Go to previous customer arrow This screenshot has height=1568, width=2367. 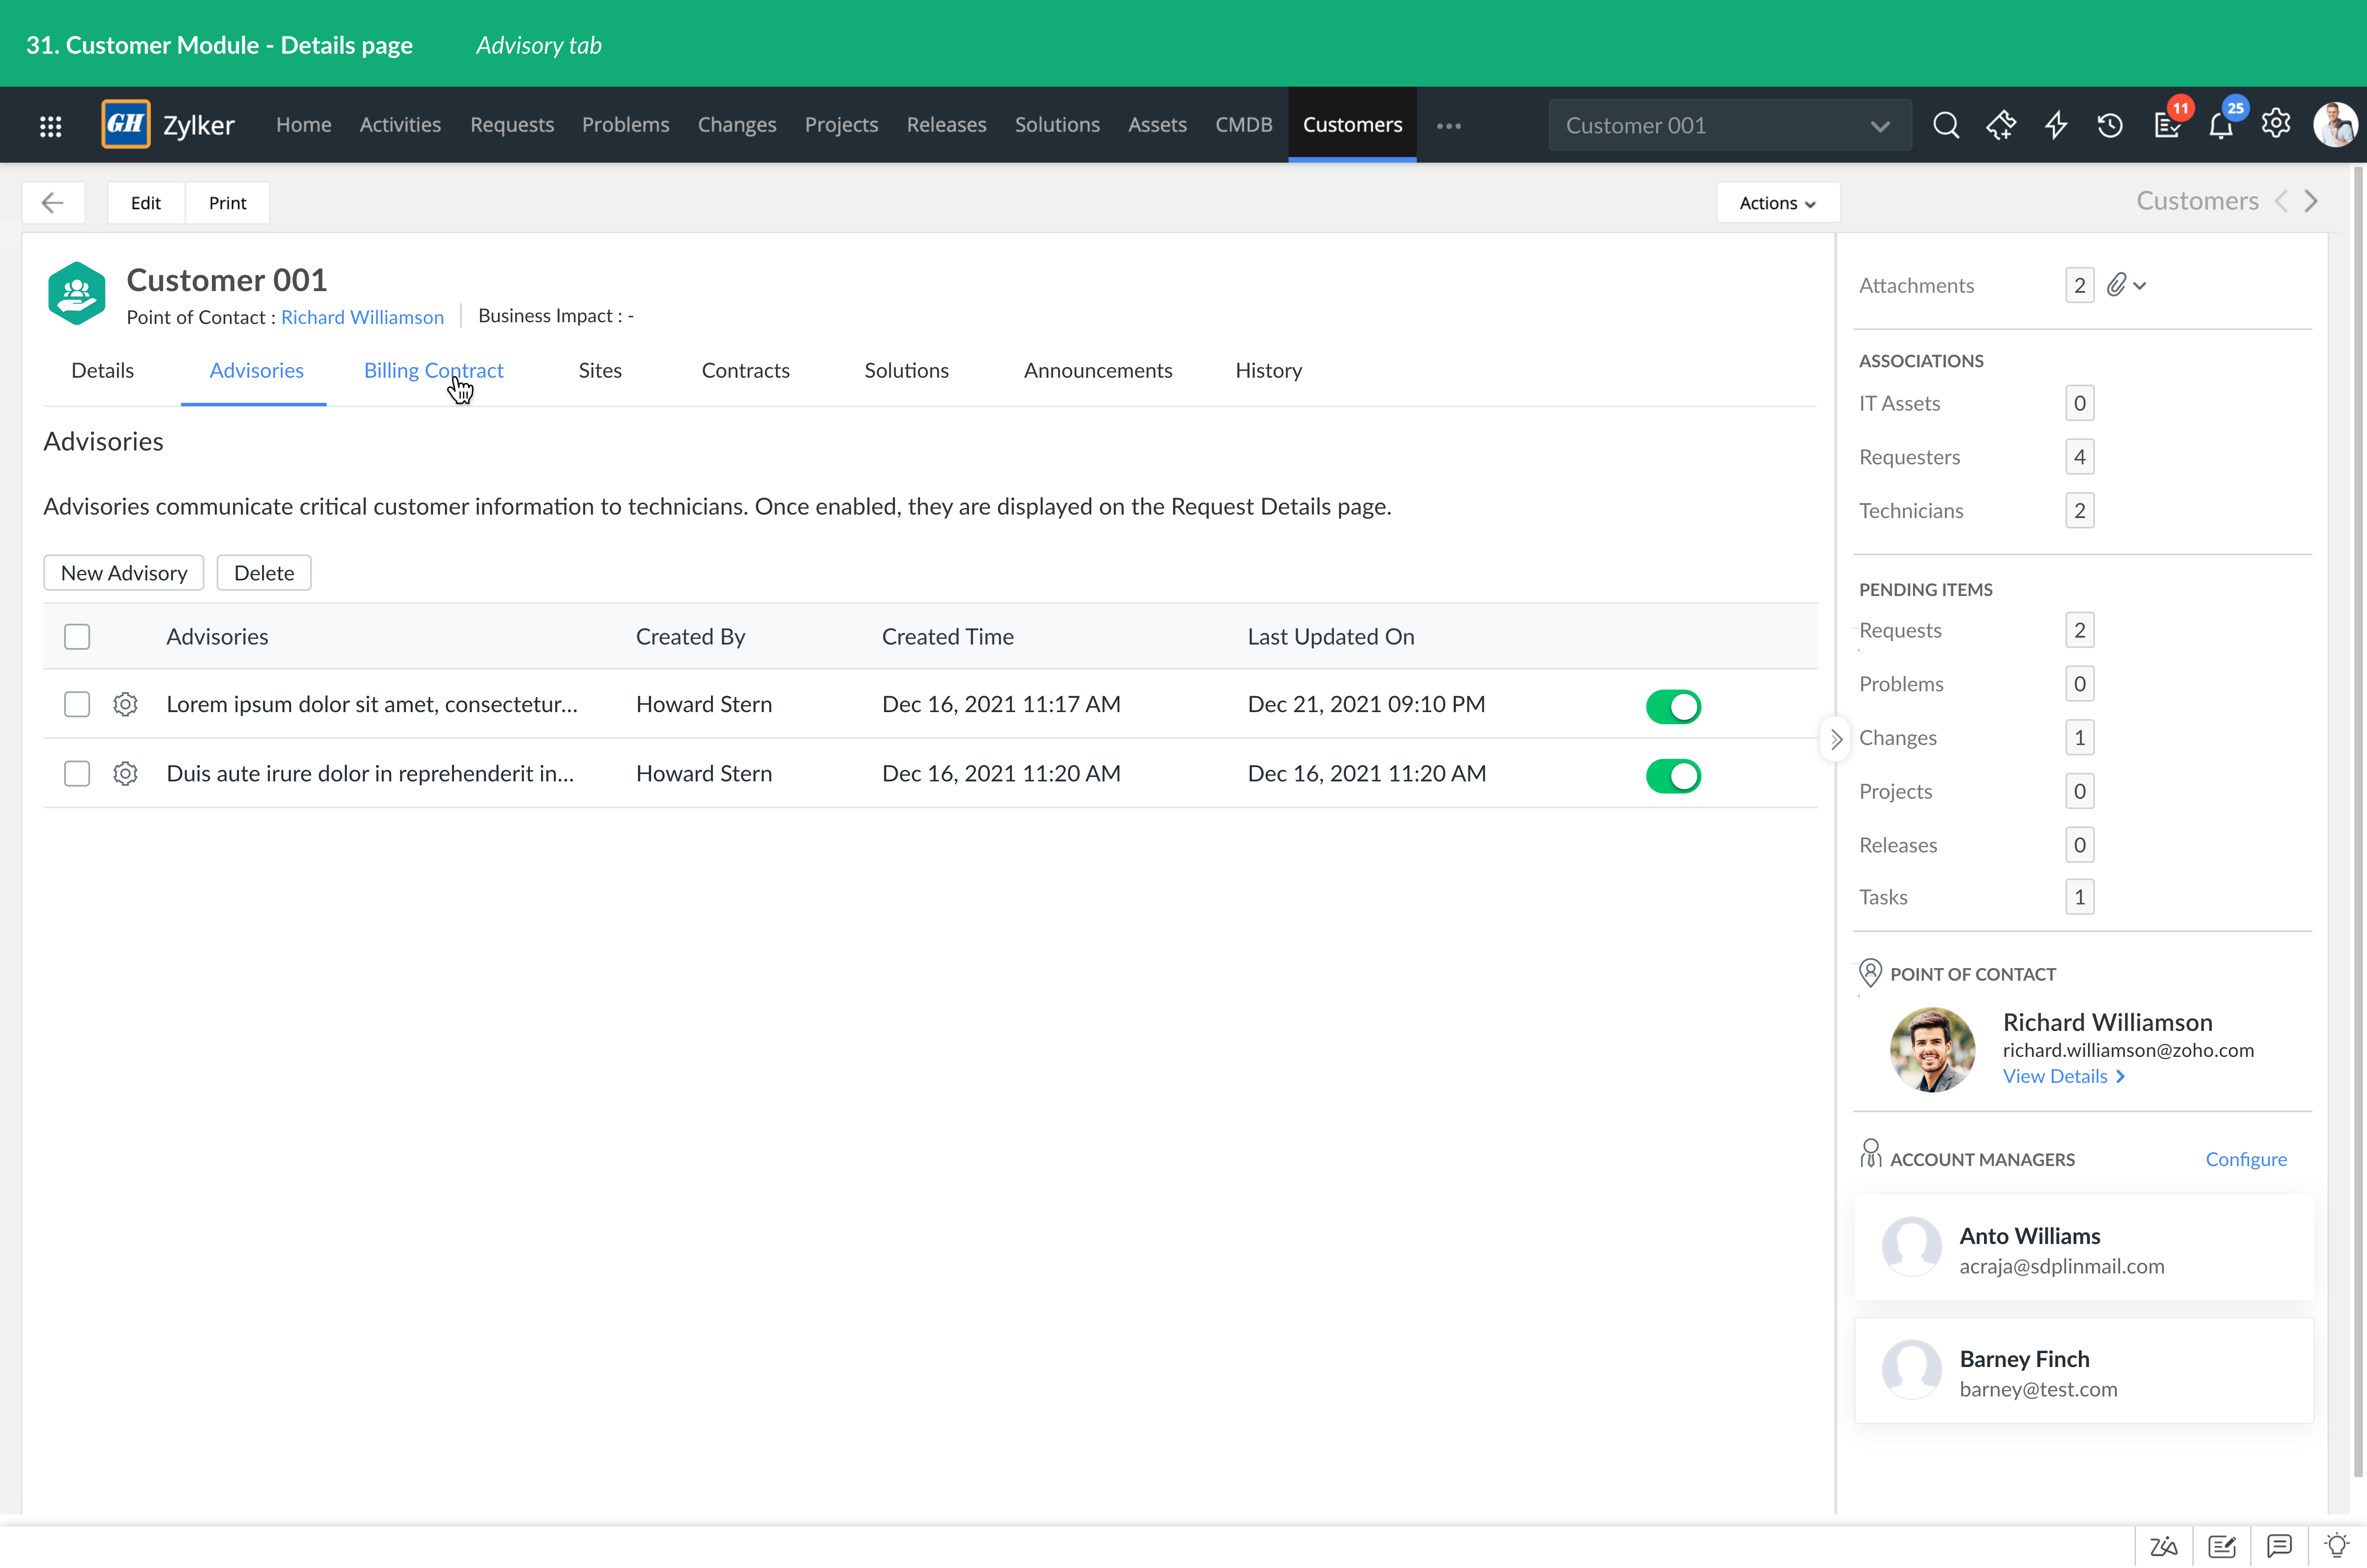tap(2281, 201)
